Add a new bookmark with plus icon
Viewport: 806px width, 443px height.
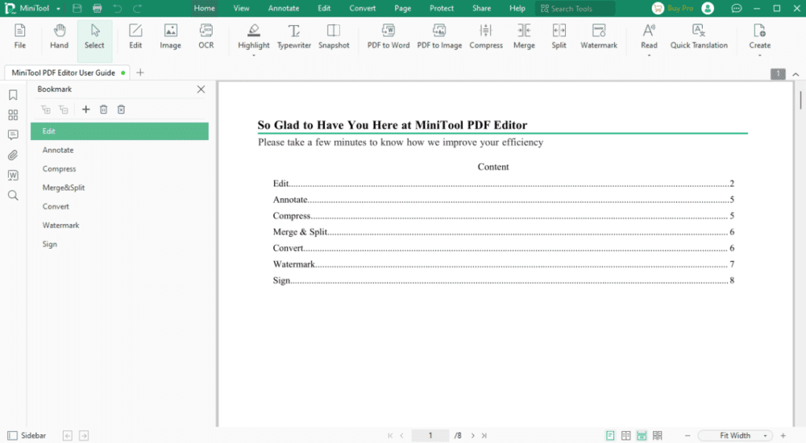coord(86,109)
